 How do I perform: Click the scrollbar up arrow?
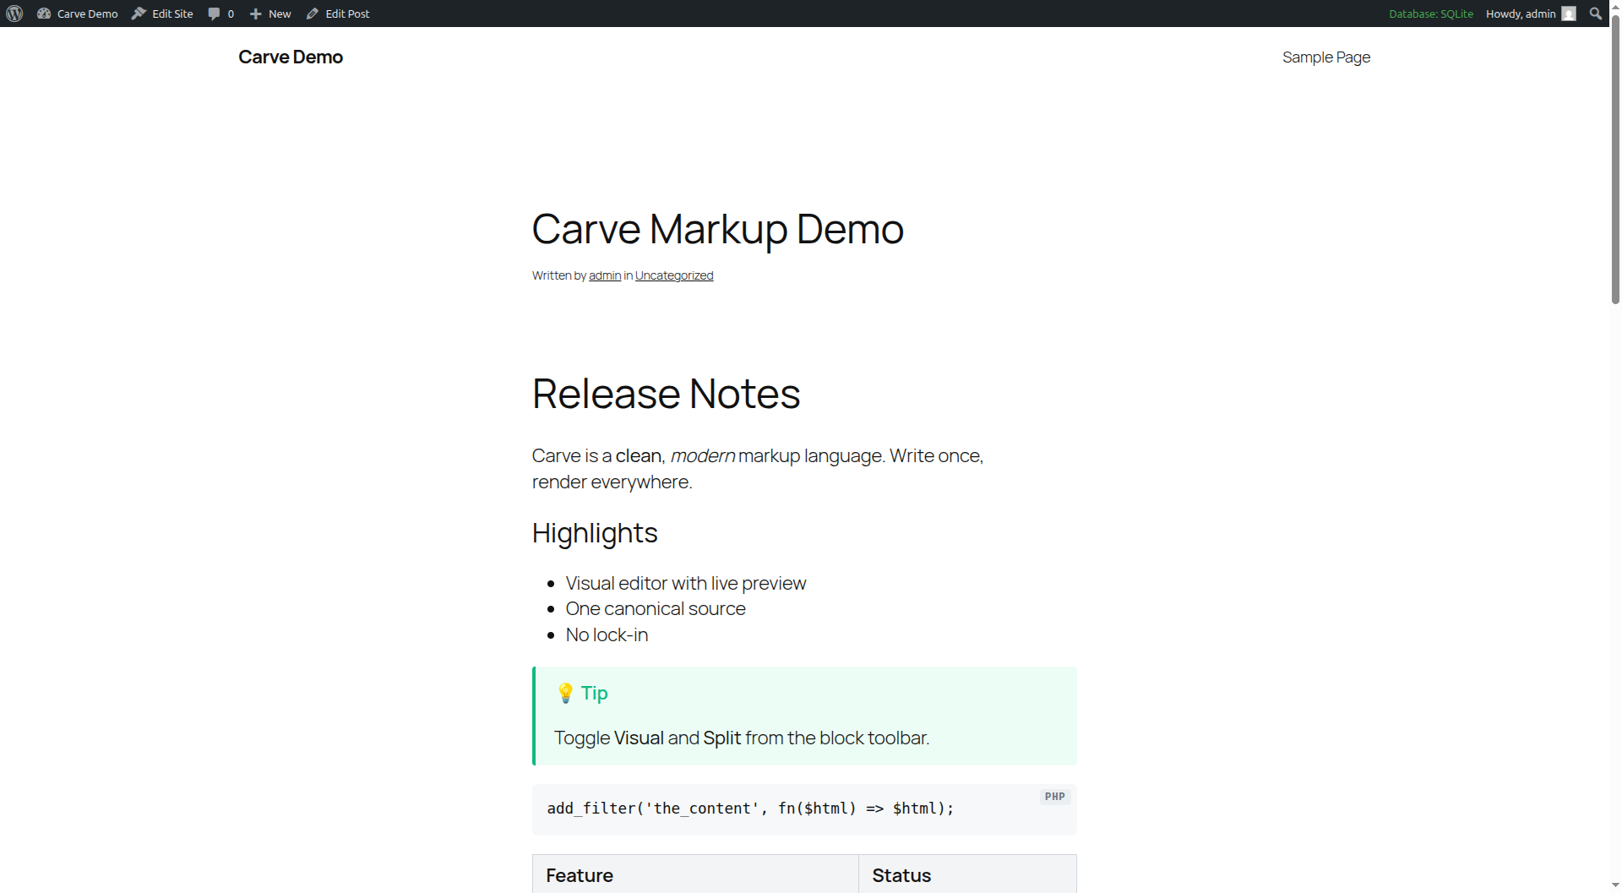[1615, 6]
